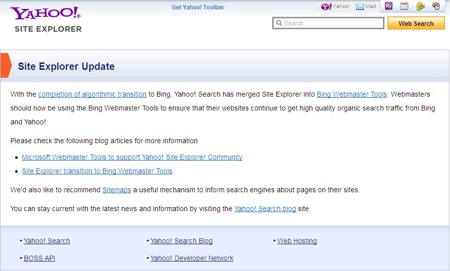Click the SITE EXPLORER logo text

point(48,29)
